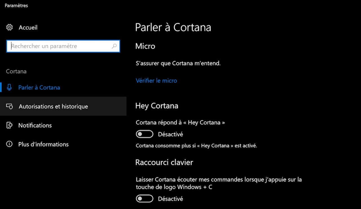Focus the Rechercher un paramètre field
Viewport: 361px width, 209px height.
(x=63, y=46)
